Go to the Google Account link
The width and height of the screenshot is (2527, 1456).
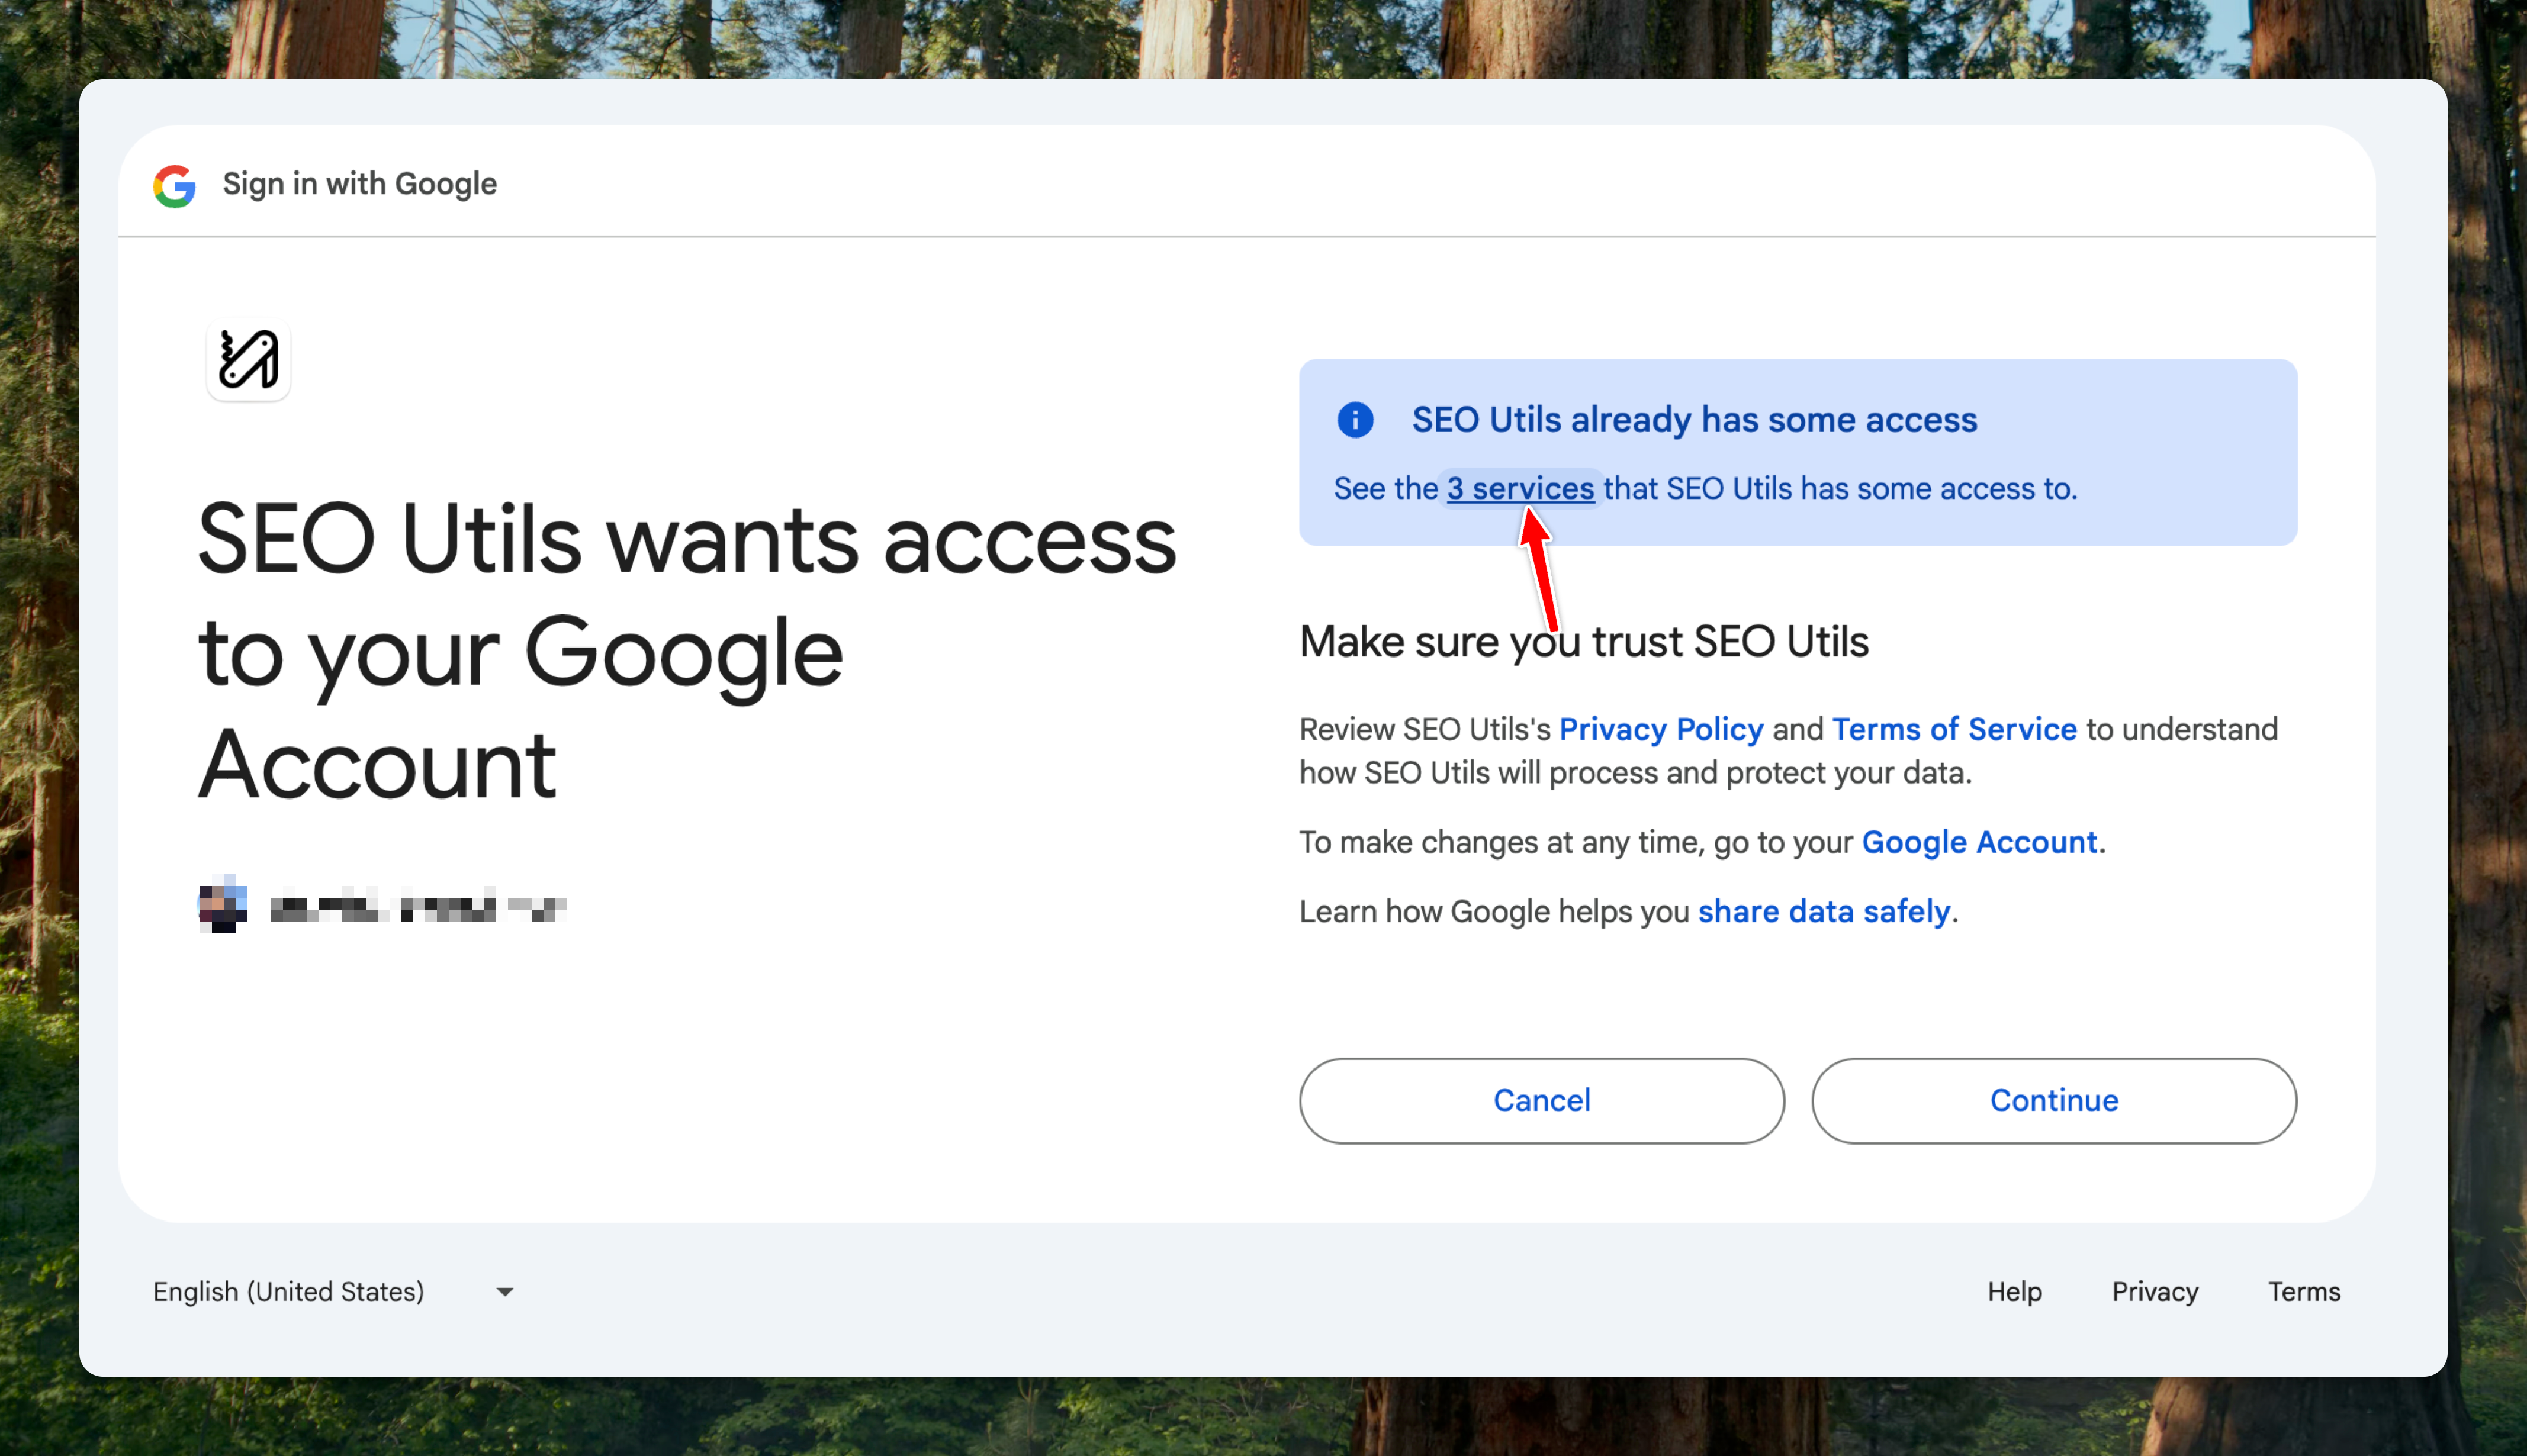click(1979, 842)
